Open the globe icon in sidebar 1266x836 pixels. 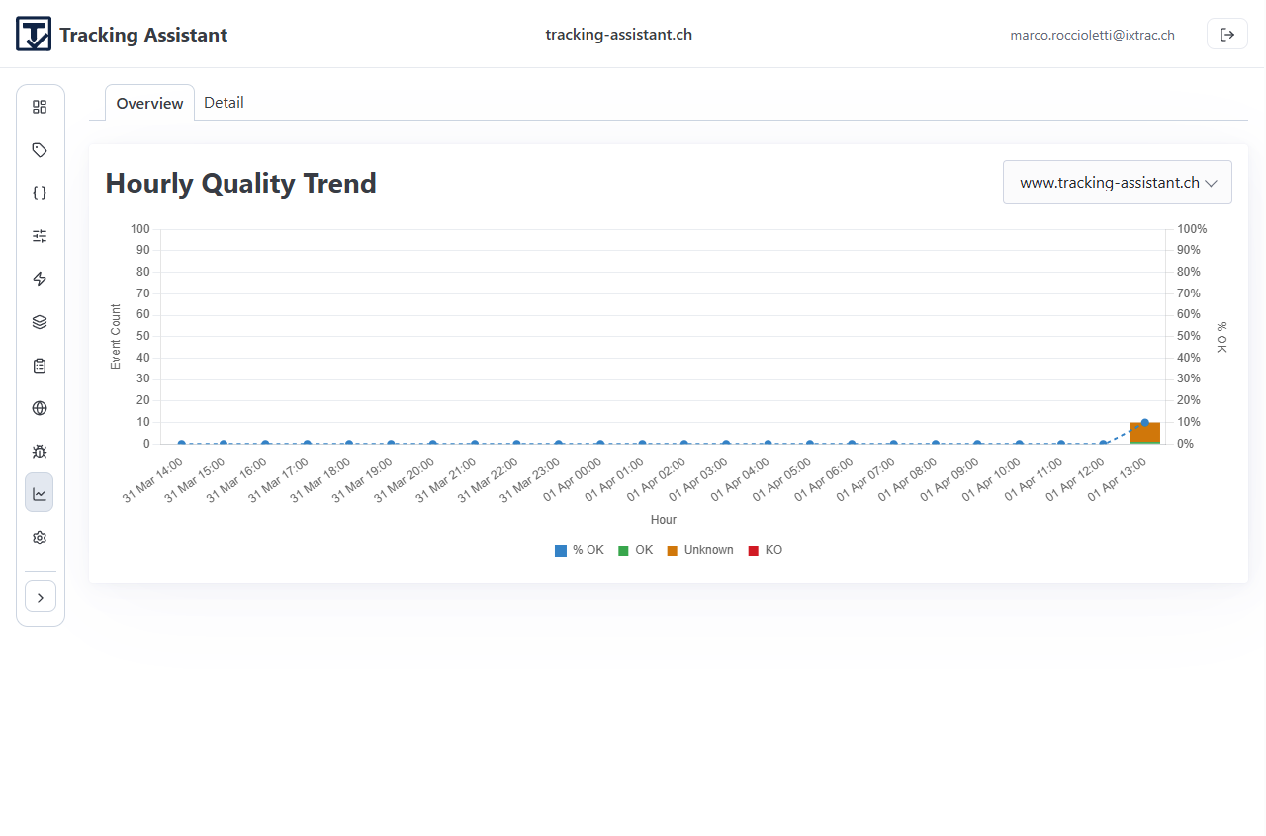click(x=40, y=408)
